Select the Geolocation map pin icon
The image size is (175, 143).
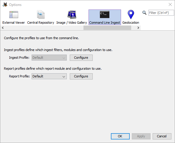coord(131,15)
